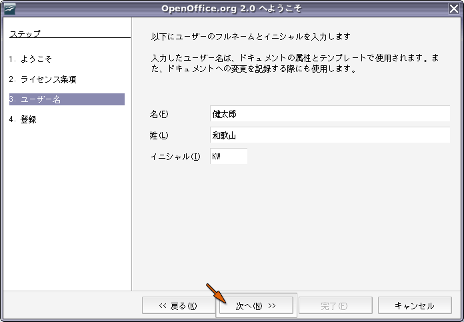Select step 1. ようこそ in sidebar
The width and height of the screenshot is (464, 322).
[x=31, y=59]
